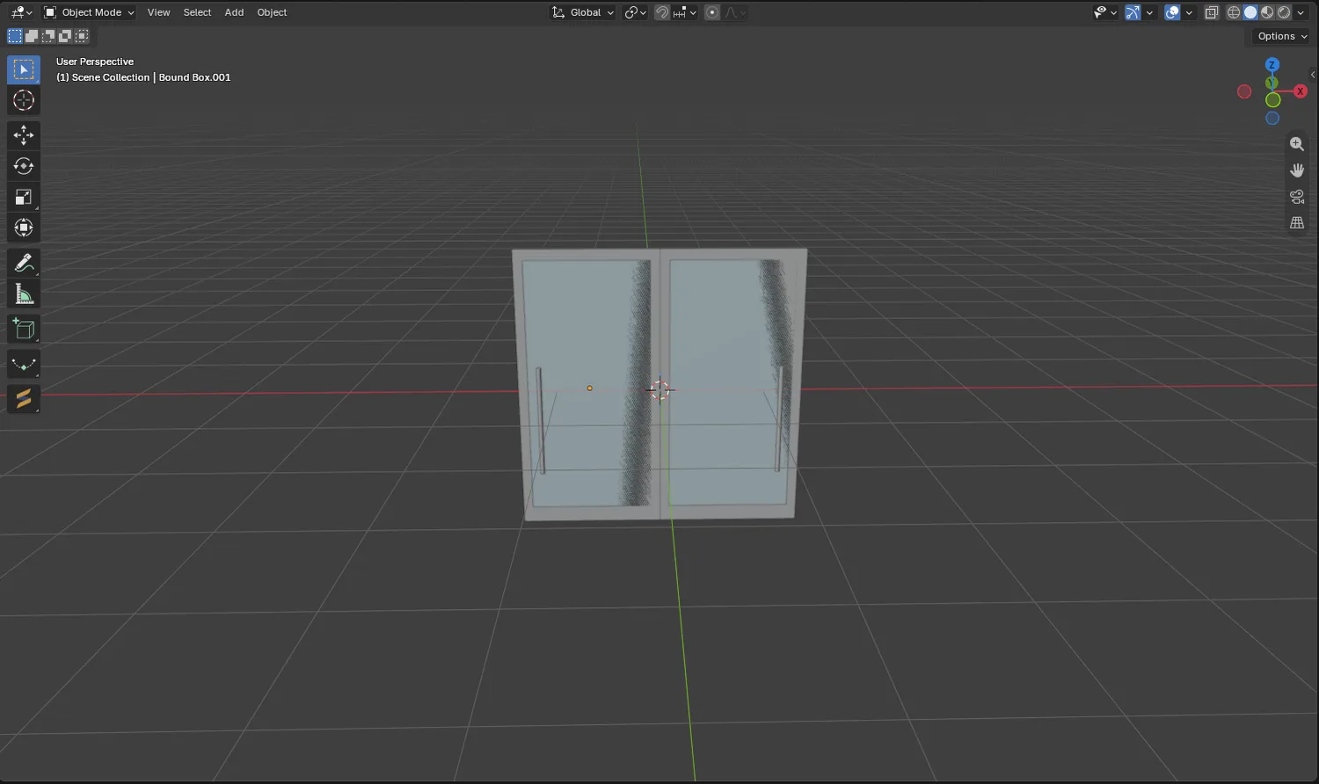This screenshot has width=1319, height=784.
Task: Click the yellow striped tool in toolbar
Action: [x=24, y=398]
